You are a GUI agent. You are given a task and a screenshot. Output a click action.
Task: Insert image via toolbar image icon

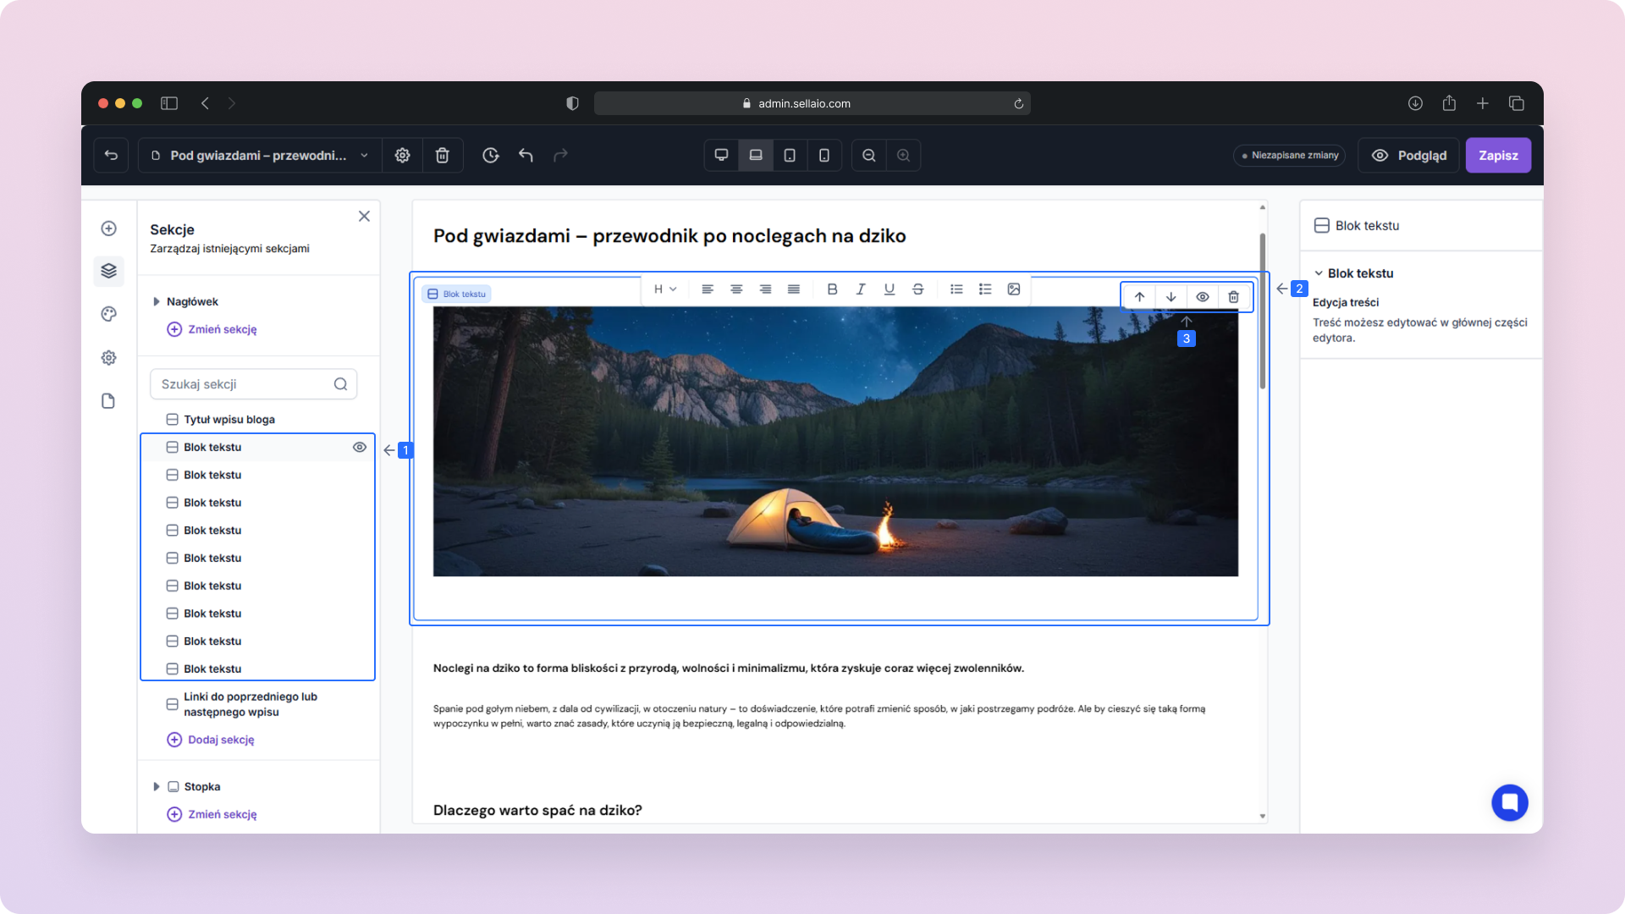point(1014,289)
